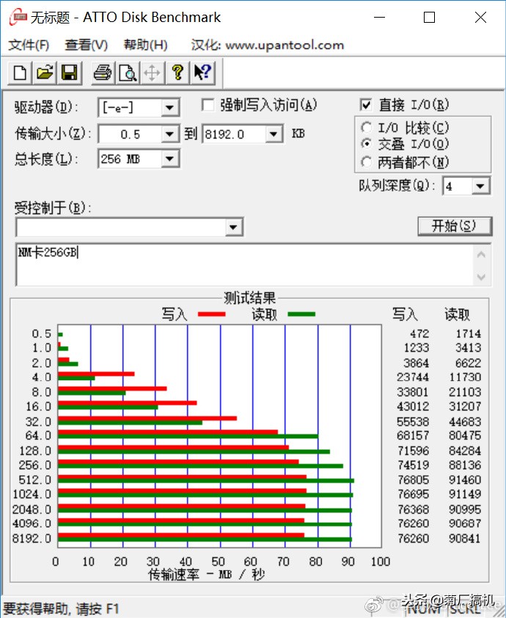The image size is (506, 618).
Task: Open the 文件(F) menu
Action: pos(29,45)
